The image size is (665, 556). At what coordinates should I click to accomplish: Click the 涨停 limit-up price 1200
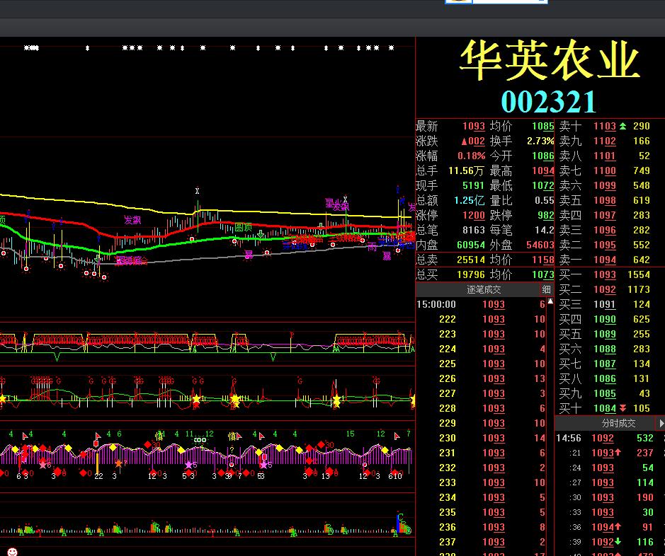tap(473, 215)
